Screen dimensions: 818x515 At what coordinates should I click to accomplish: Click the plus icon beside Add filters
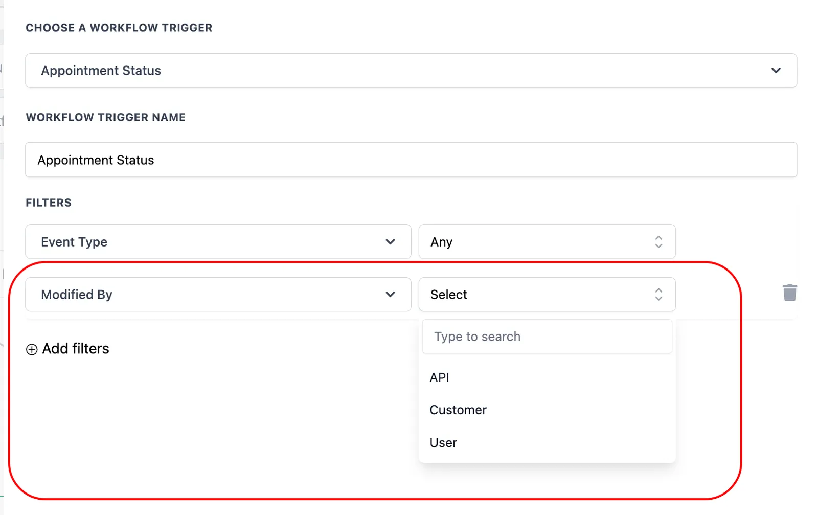[32, 349]
